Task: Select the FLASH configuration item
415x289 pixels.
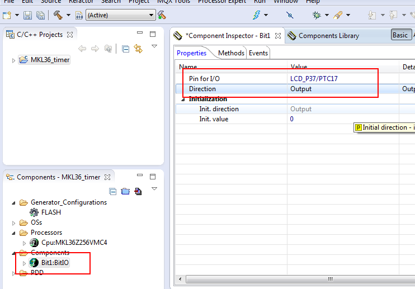Action: click(x=51, y=212)
